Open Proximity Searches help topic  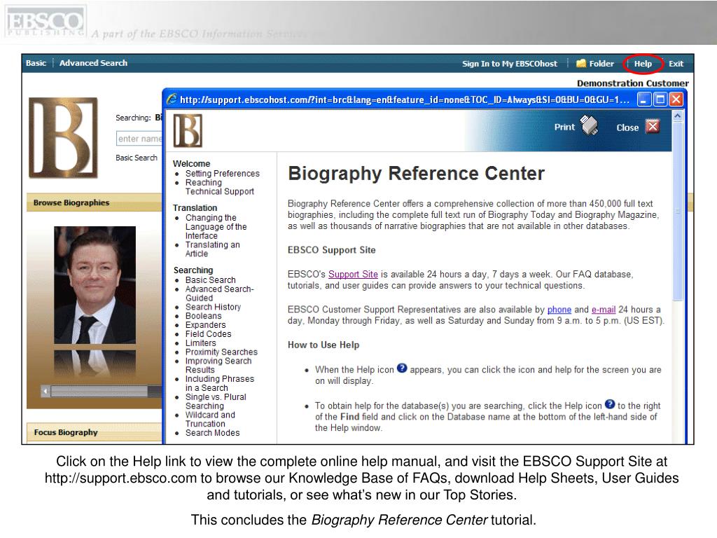221,352
